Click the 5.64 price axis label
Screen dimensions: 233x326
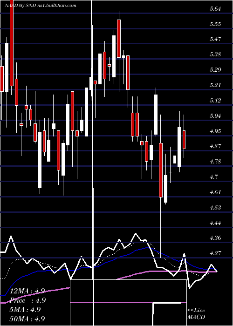pos(215,9)
